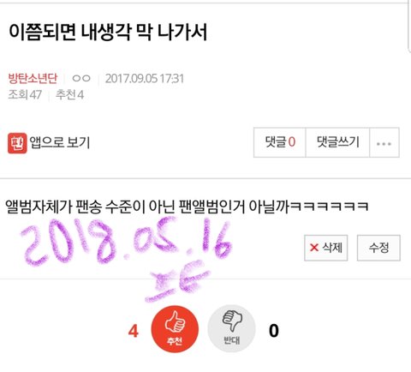Open the Pann app logo icon
Image resolution: width=411 pixels, height=372 pixels.
pyautogui.click(x=17, y=143)
